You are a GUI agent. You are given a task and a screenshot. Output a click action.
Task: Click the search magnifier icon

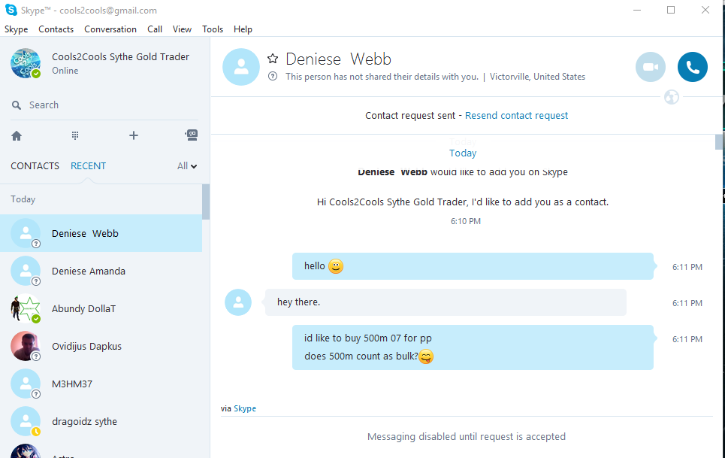(x=17, y=105)
